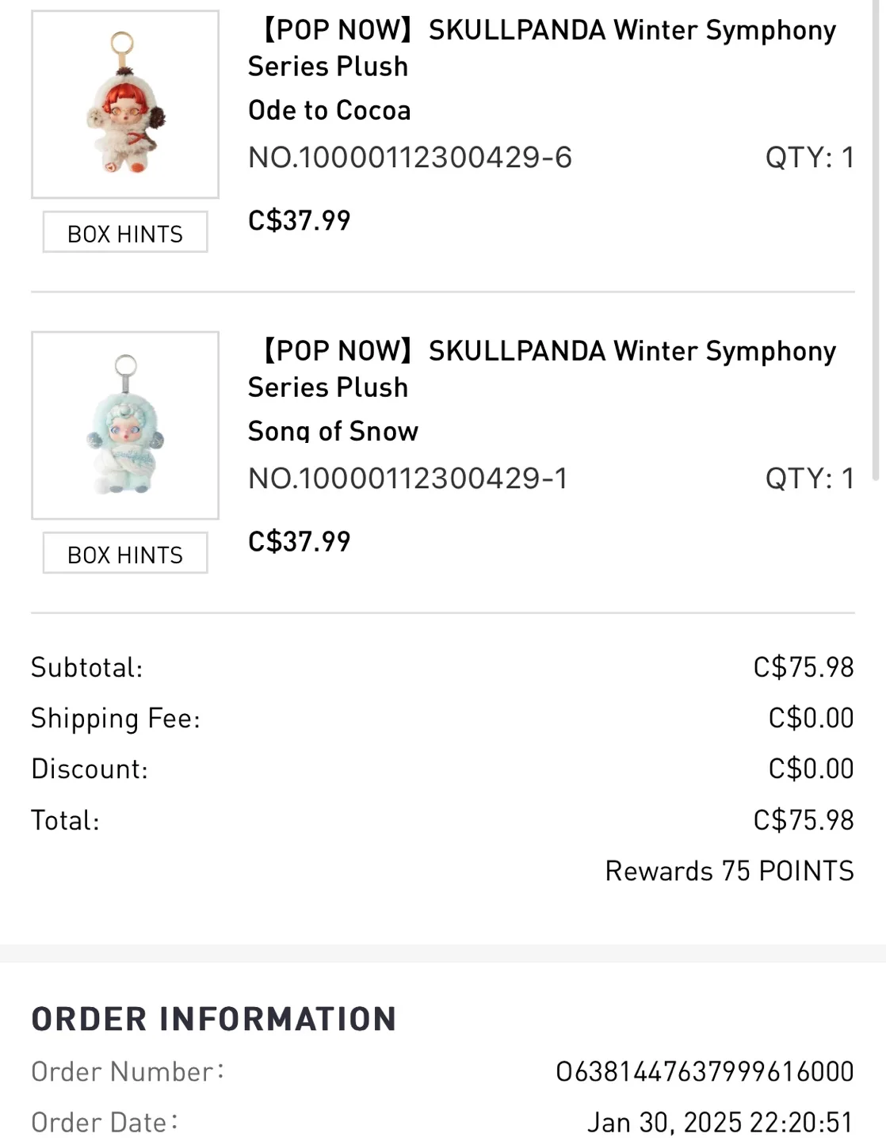The height and width of the screenshot is (1141, 886).
Task: Click the C$37.99 price of Song of Snow
Action: (x=300, y=541)
